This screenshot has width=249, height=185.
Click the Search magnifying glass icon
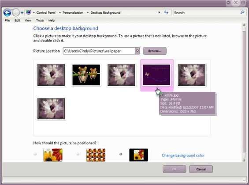click(242, 12)
